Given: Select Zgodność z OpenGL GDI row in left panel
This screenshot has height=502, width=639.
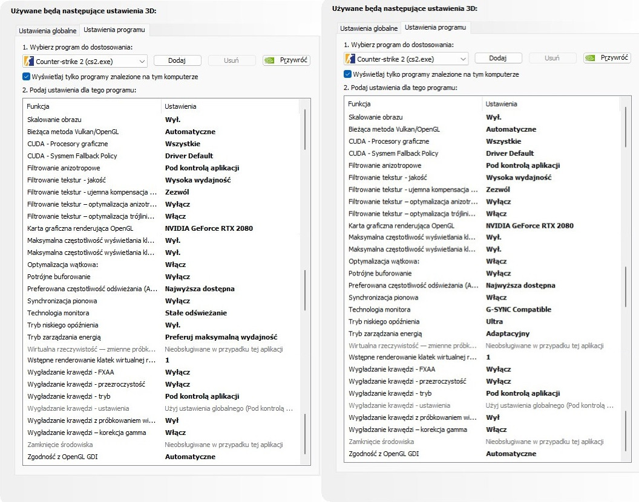Looking at the screenshot, I should click(162, 457).
